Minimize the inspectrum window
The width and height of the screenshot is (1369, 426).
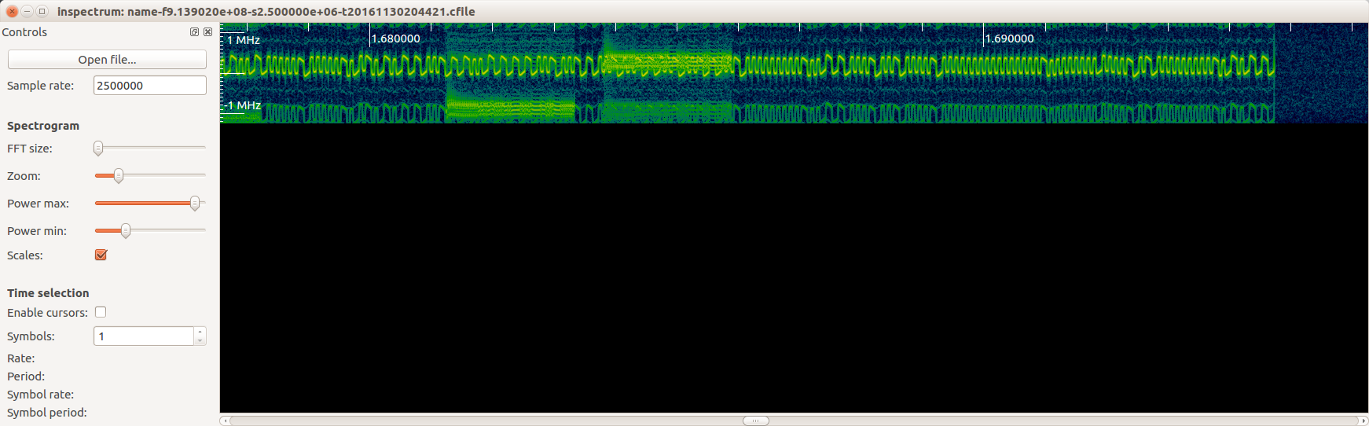27,11
